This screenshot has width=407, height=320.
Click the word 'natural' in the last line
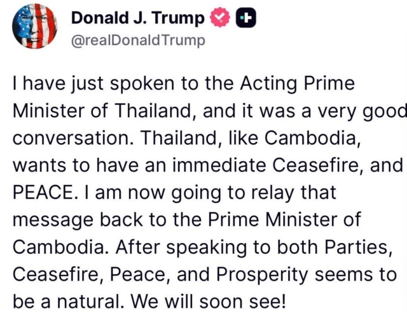tap(88, 302)
